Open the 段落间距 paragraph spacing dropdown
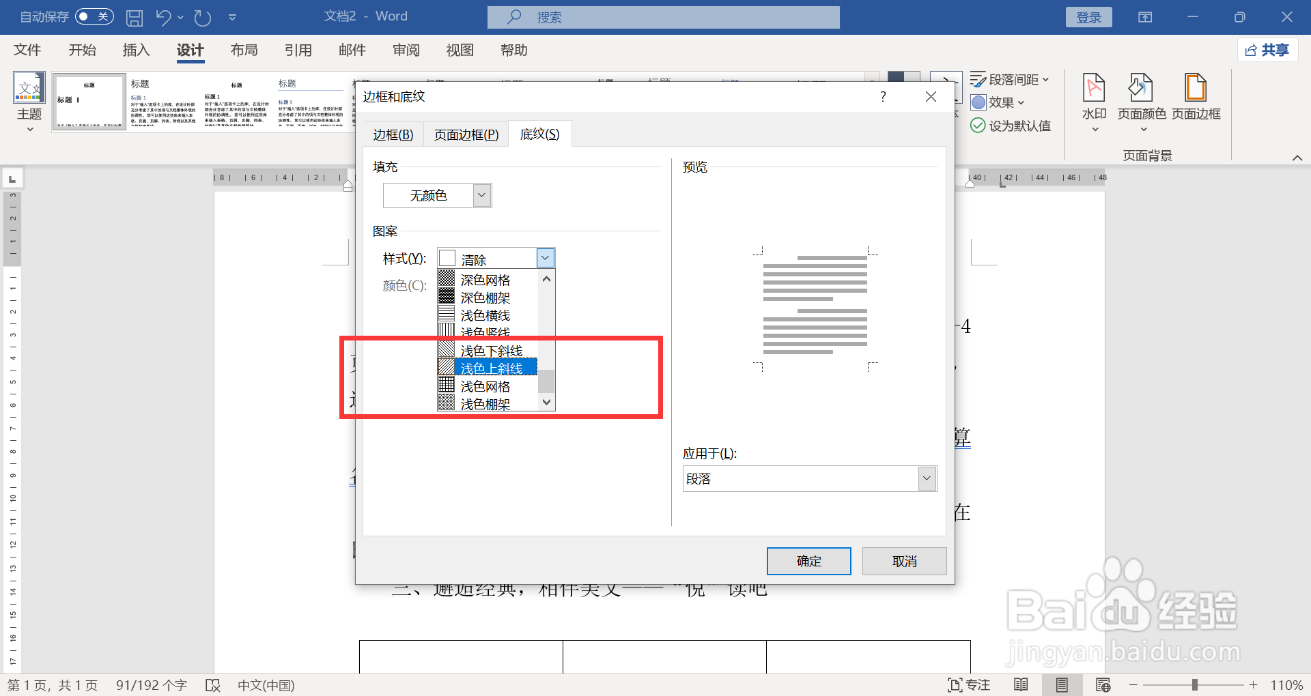 (x=1010, y=80)
